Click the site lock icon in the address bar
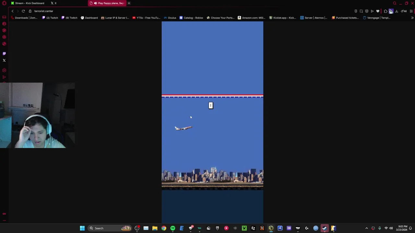The width and height of the screenshot is (415, 233). tap(30, 11)
